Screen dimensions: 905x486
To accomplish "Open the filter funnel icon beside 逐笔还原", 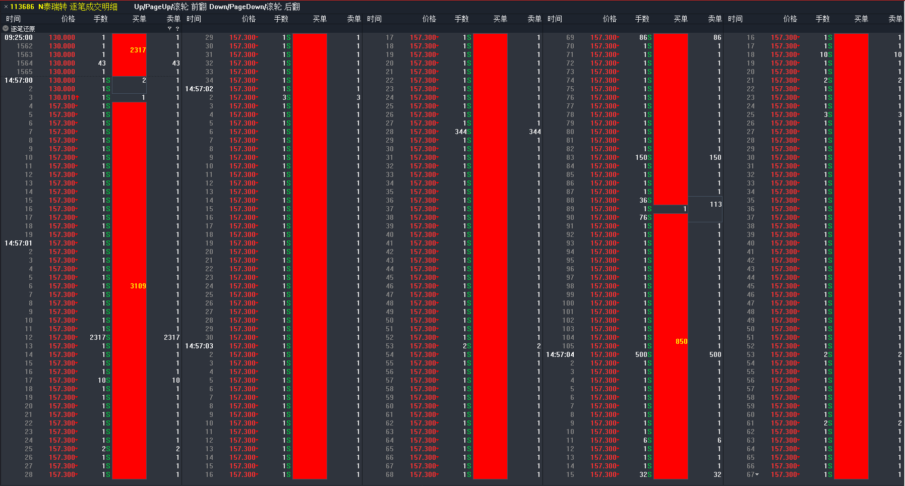I will pos(169,29).
